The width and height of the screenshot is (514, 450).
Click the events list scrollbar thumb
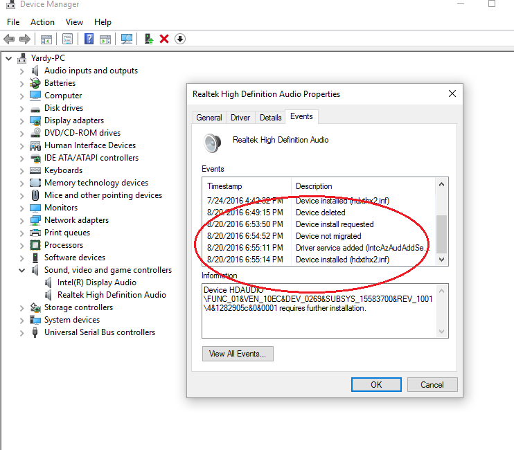click(x=441, y=233)
